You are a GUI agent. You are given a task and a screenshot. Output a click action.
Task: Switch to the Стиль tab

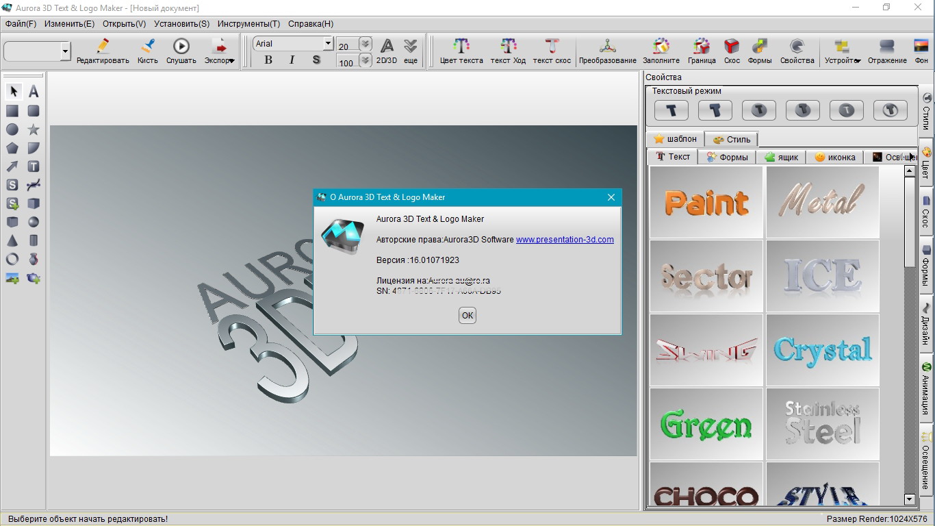[x=731, y=139]
